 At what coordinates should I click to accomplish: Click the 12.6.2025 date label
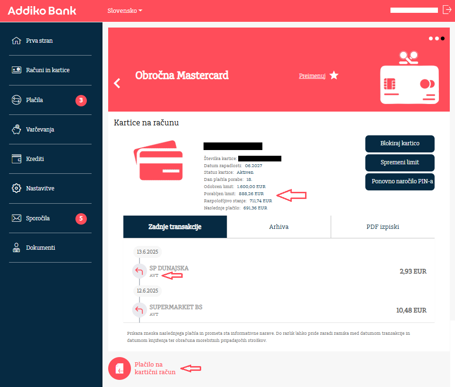[148, 291]
